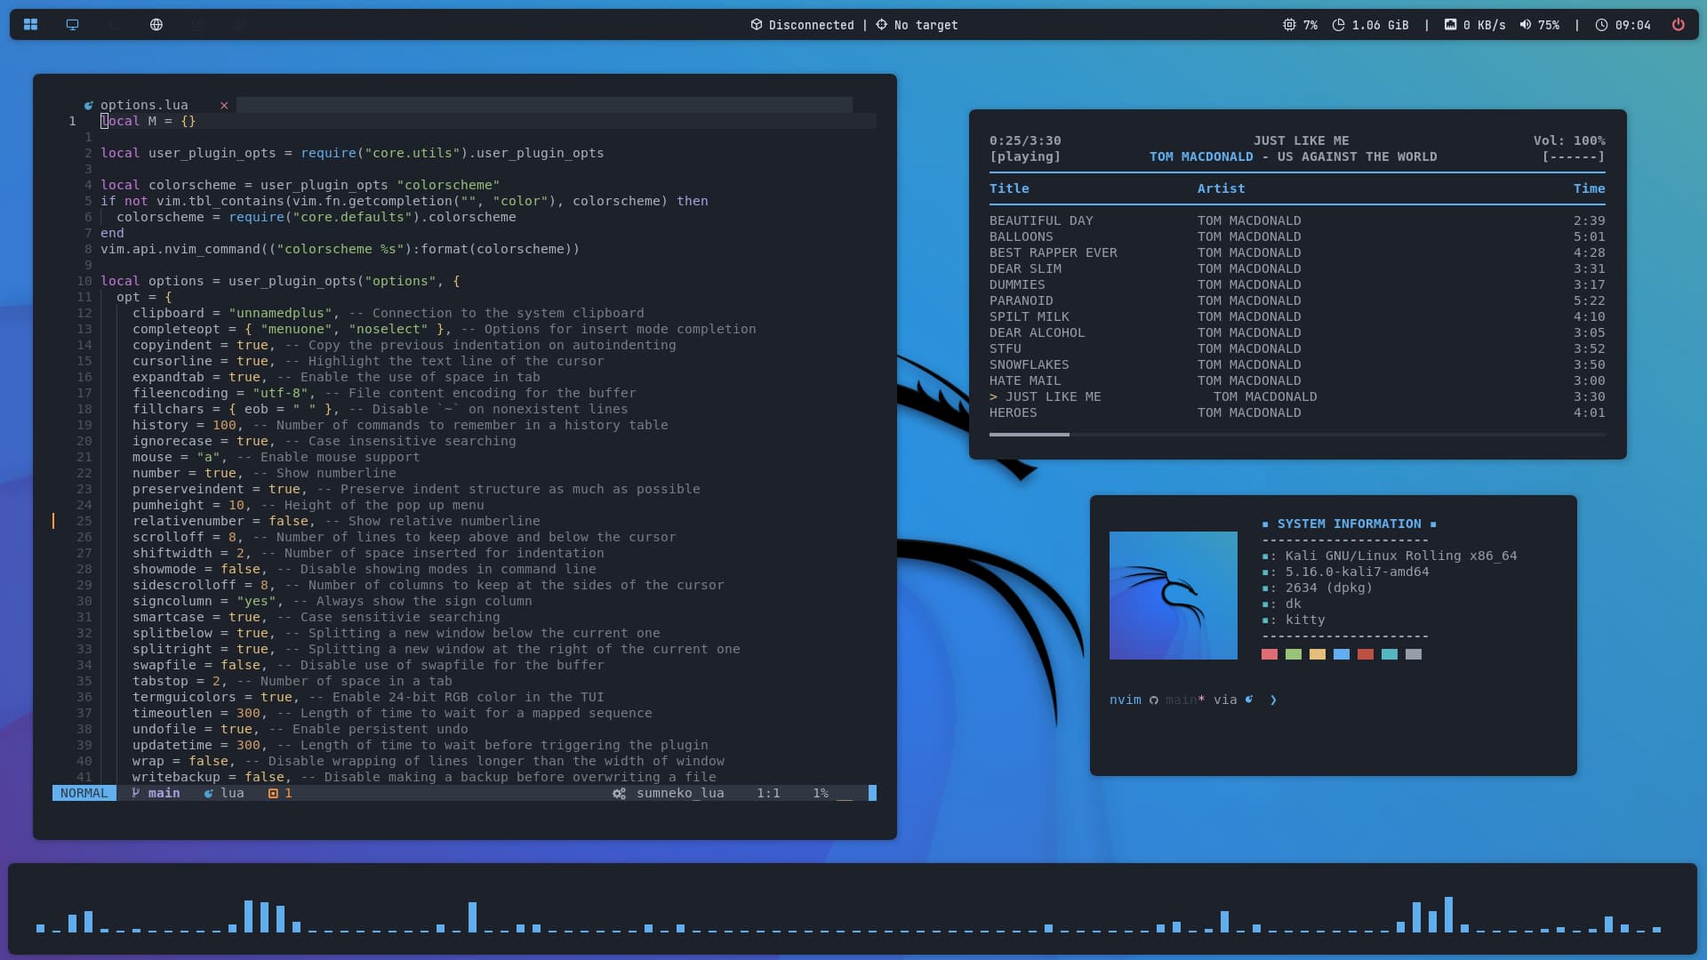1707x960 pixels.
Task: Switch to the globe browser workspace
Action: [x=156, y=25]
